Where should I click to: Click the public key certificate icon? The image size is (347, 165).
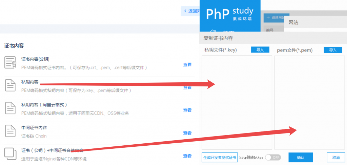pyautogui.click(x=11, y=62)
